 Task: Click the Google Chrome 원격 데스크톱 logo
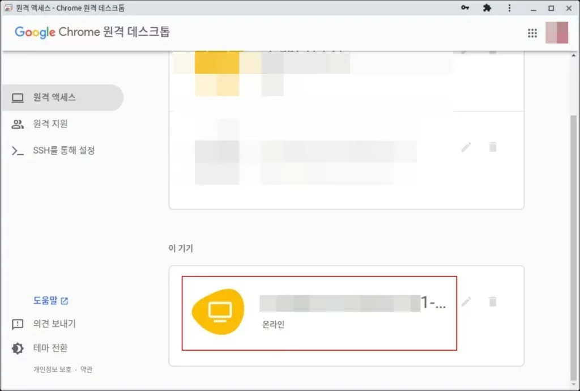92,32
